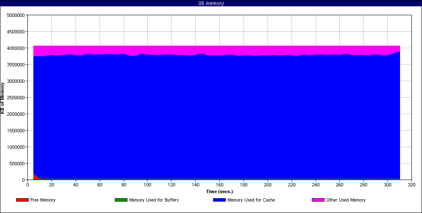422x213 pixels.
Task: Click the 'KB of Memory' axis label
Action: (x=3, y=98)
